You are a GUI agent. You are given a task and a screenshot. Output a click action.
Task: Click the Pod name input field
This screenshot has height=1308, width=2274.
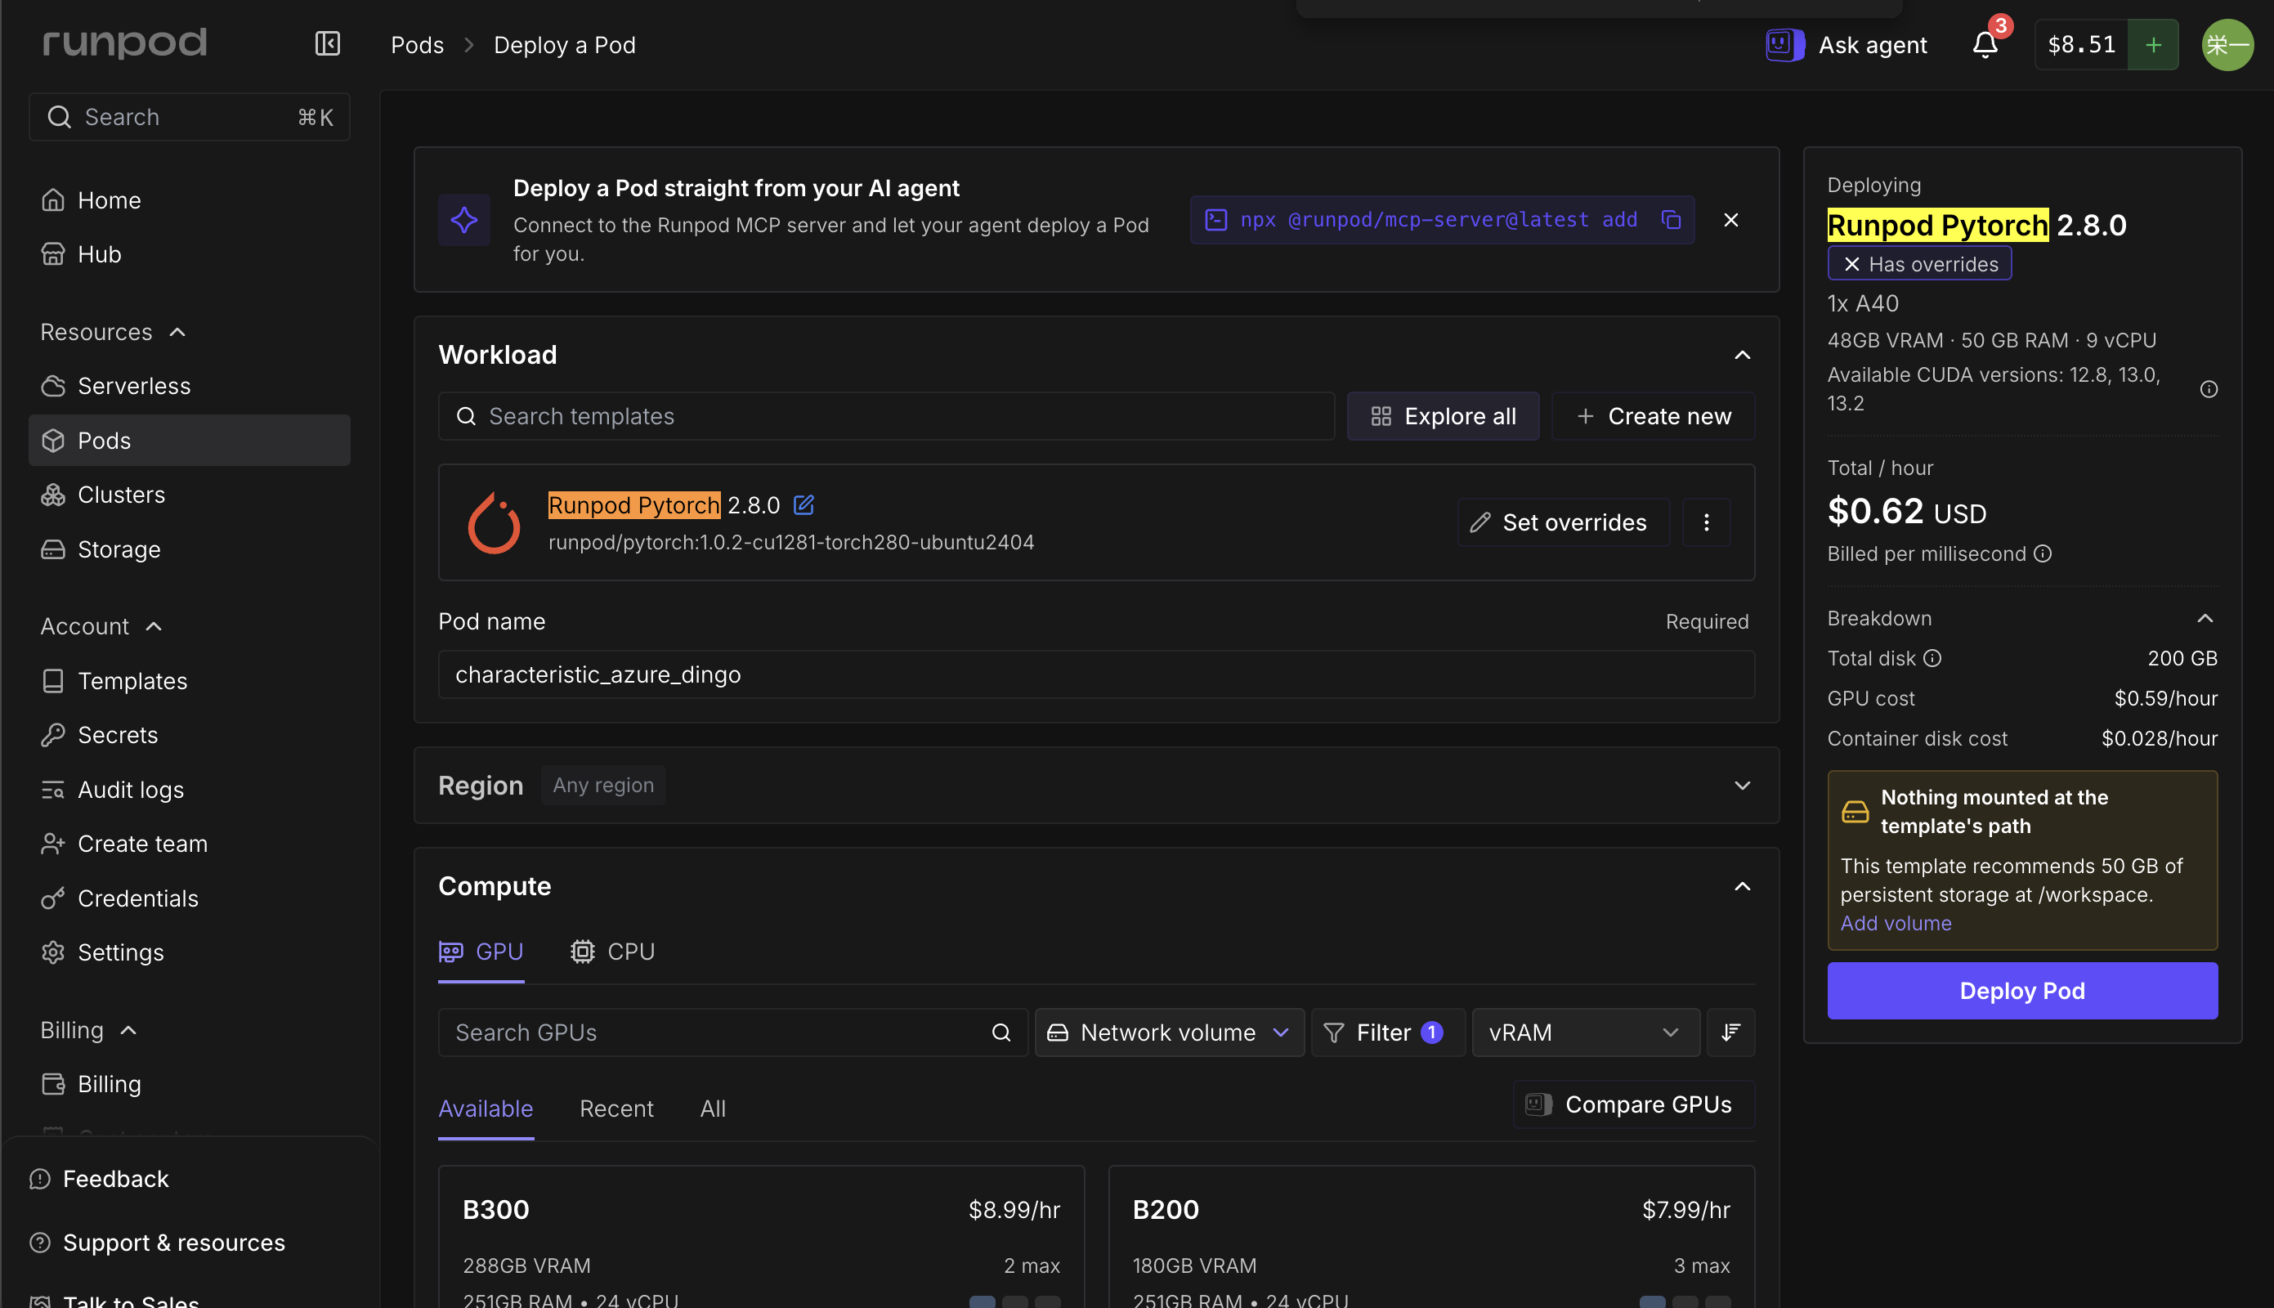tap(1095, 674)
